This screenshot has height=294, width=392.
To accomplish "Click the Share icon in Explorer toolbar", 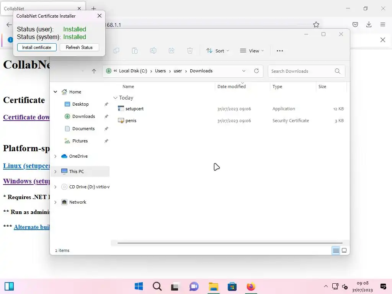I will pos(171,51).
